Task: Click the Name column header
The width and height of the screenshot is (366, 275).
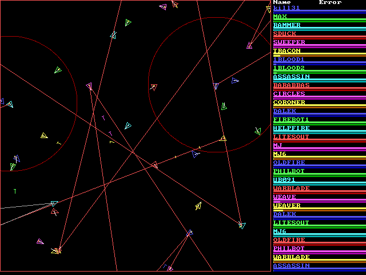Action: coord(282,2)
